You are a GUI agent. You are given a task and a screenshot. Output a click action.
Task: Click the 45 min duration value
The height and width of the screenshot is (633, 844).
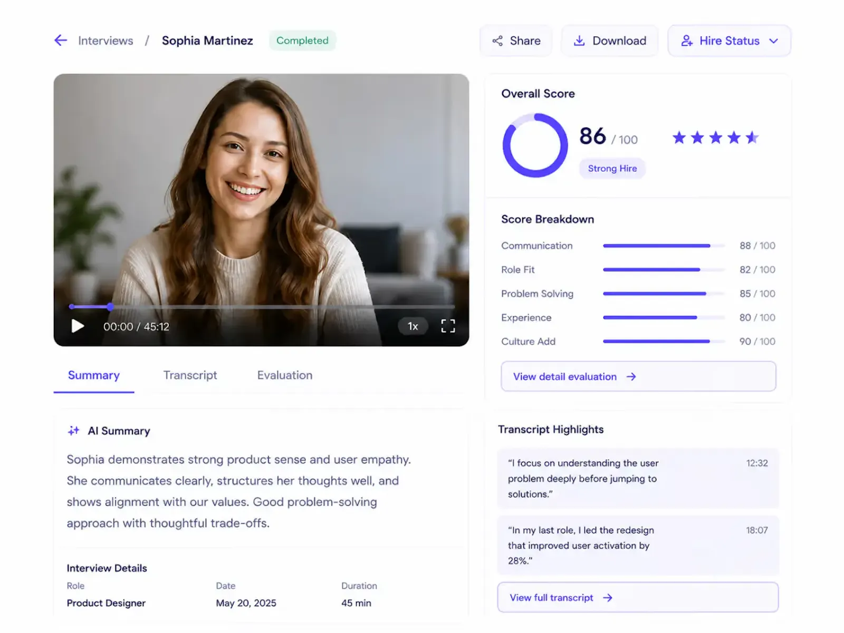(356, 603)
